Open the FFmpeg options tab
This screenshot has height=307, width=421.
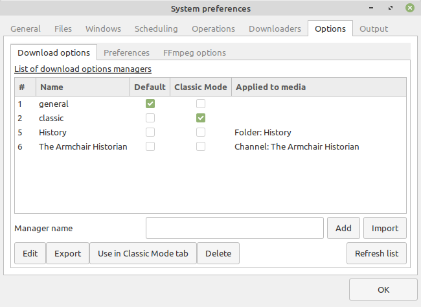click(x=194, y=52)
